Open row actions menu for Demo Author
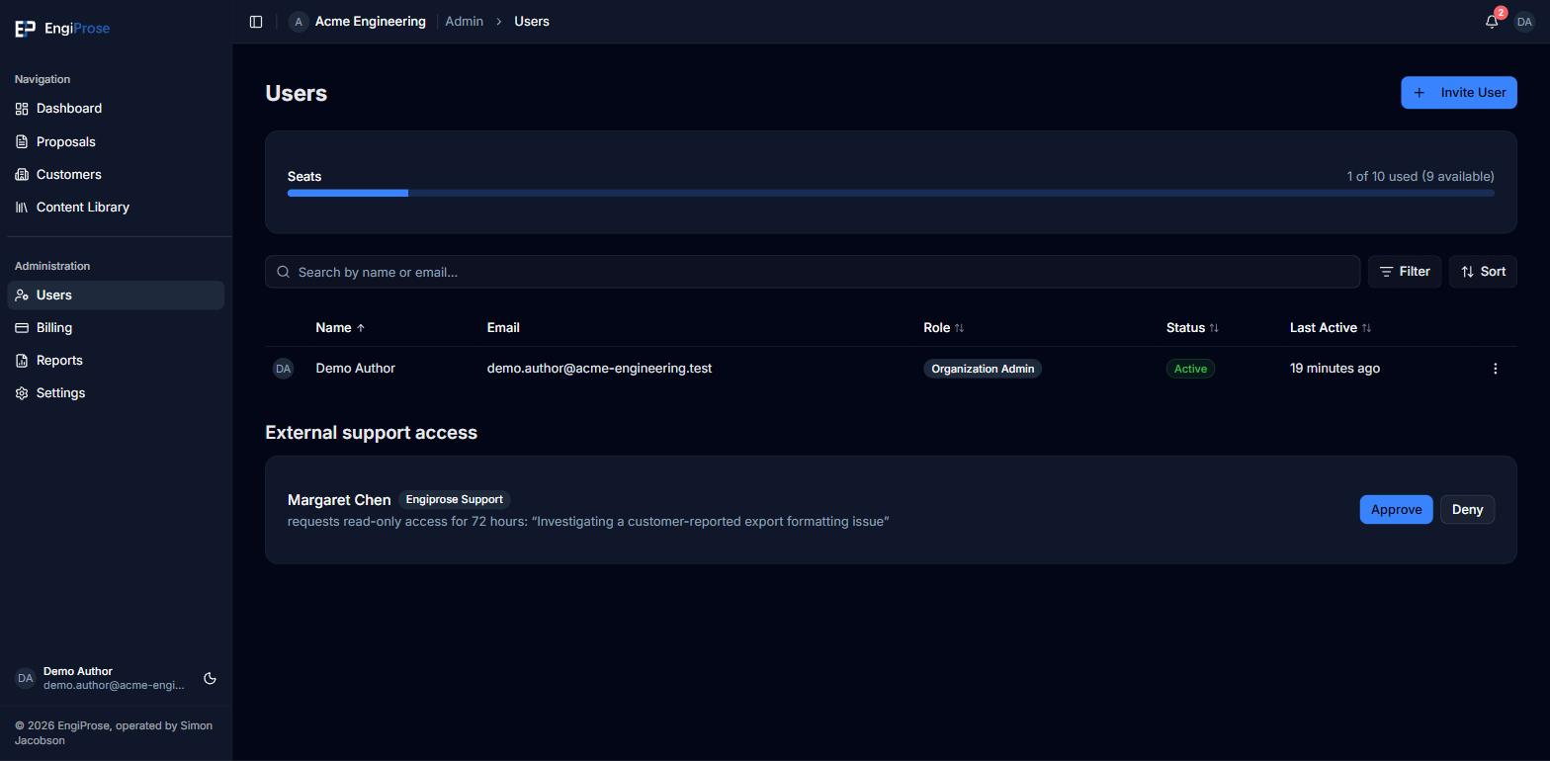 pyautogui.click(x=1495, y=369)
